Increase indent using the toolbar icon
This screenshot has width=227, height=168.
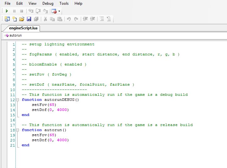(92, 19)
